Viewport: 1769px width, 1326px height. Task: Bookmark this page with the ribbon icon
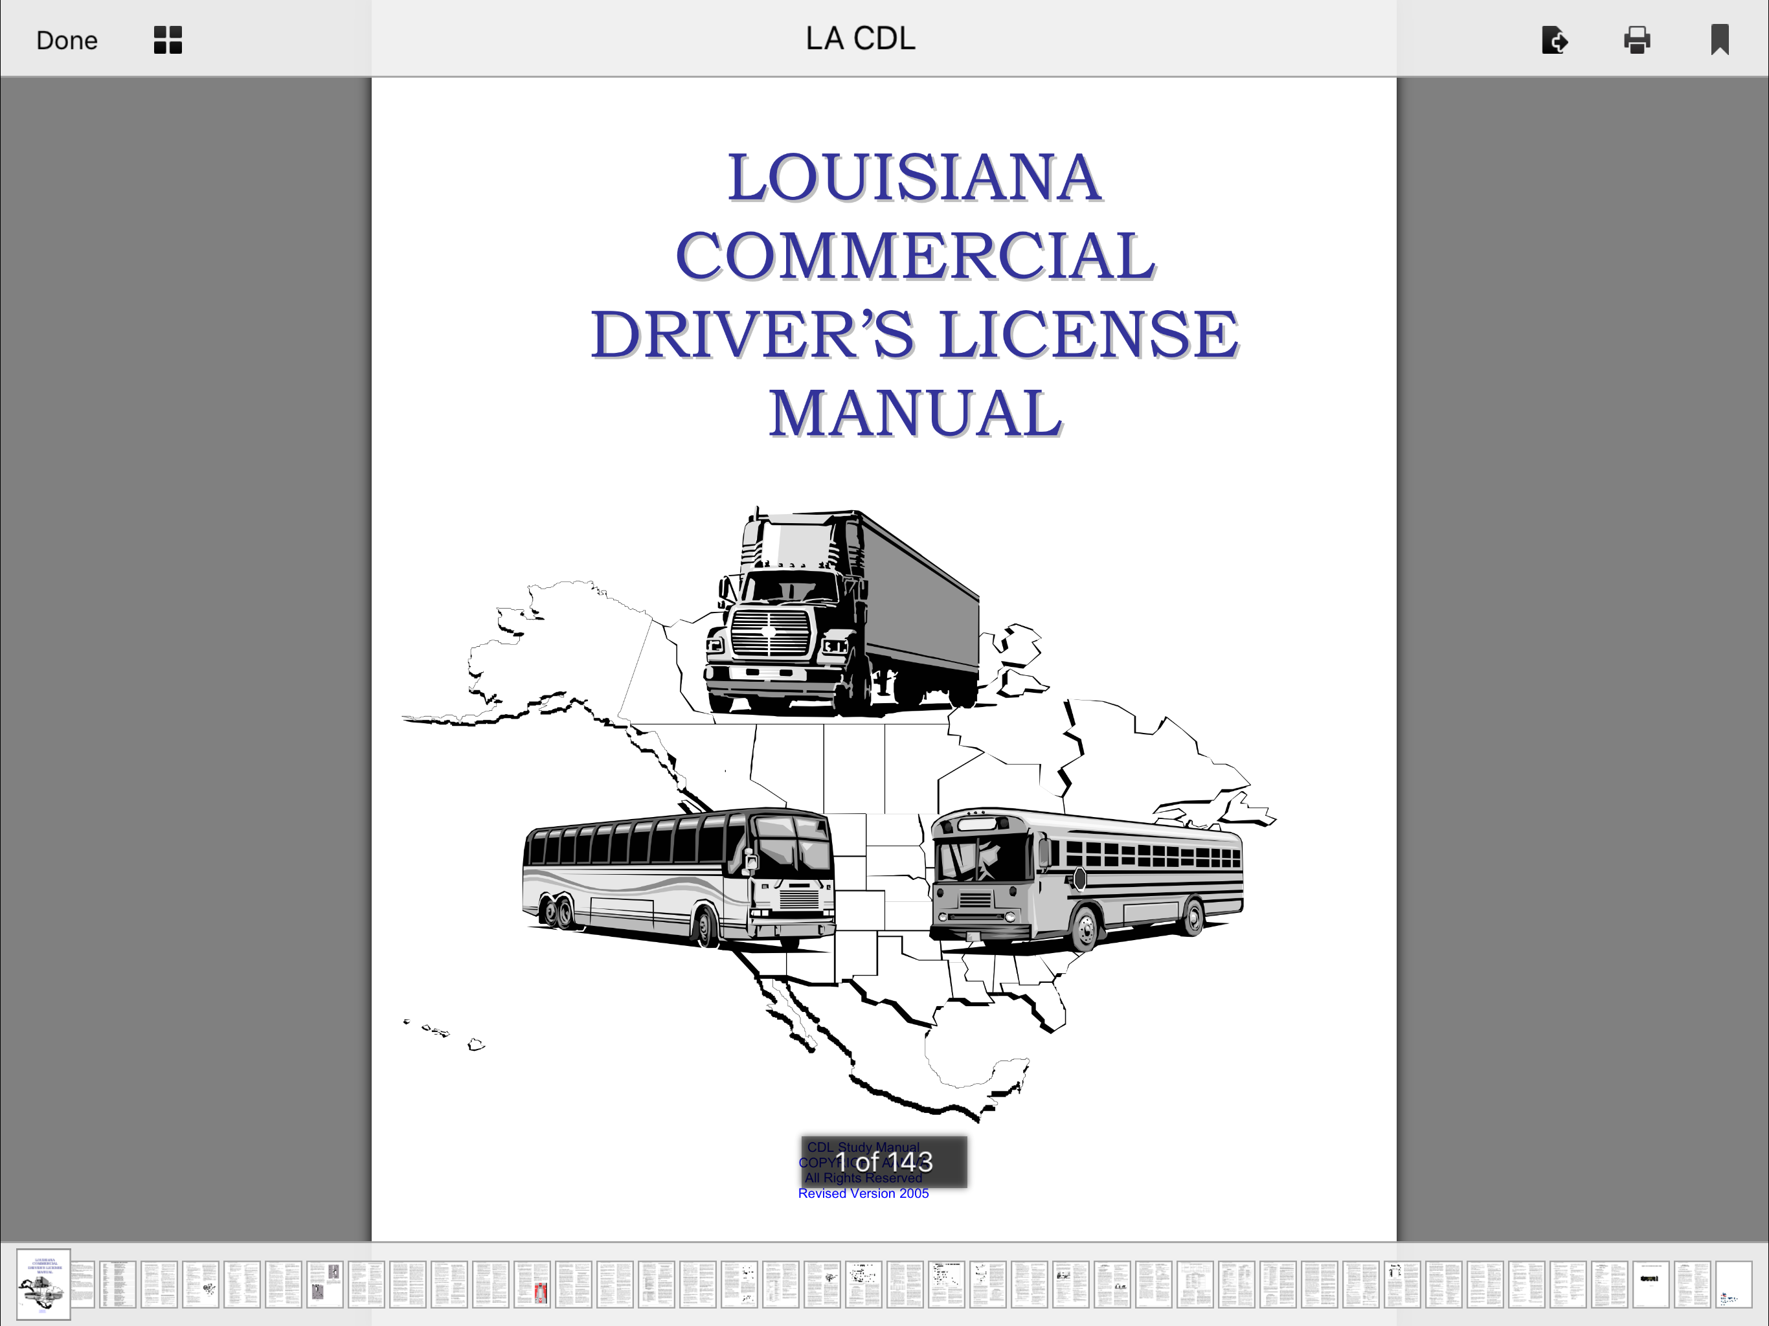1719,39
